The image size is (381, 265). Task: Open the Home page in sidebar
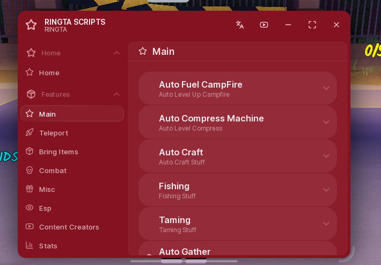[72, 73]
